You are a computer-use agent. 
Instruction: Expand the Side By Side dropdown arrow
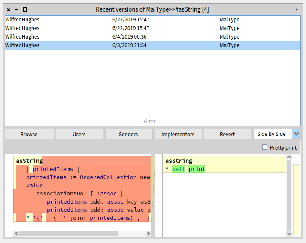[296, 134]
